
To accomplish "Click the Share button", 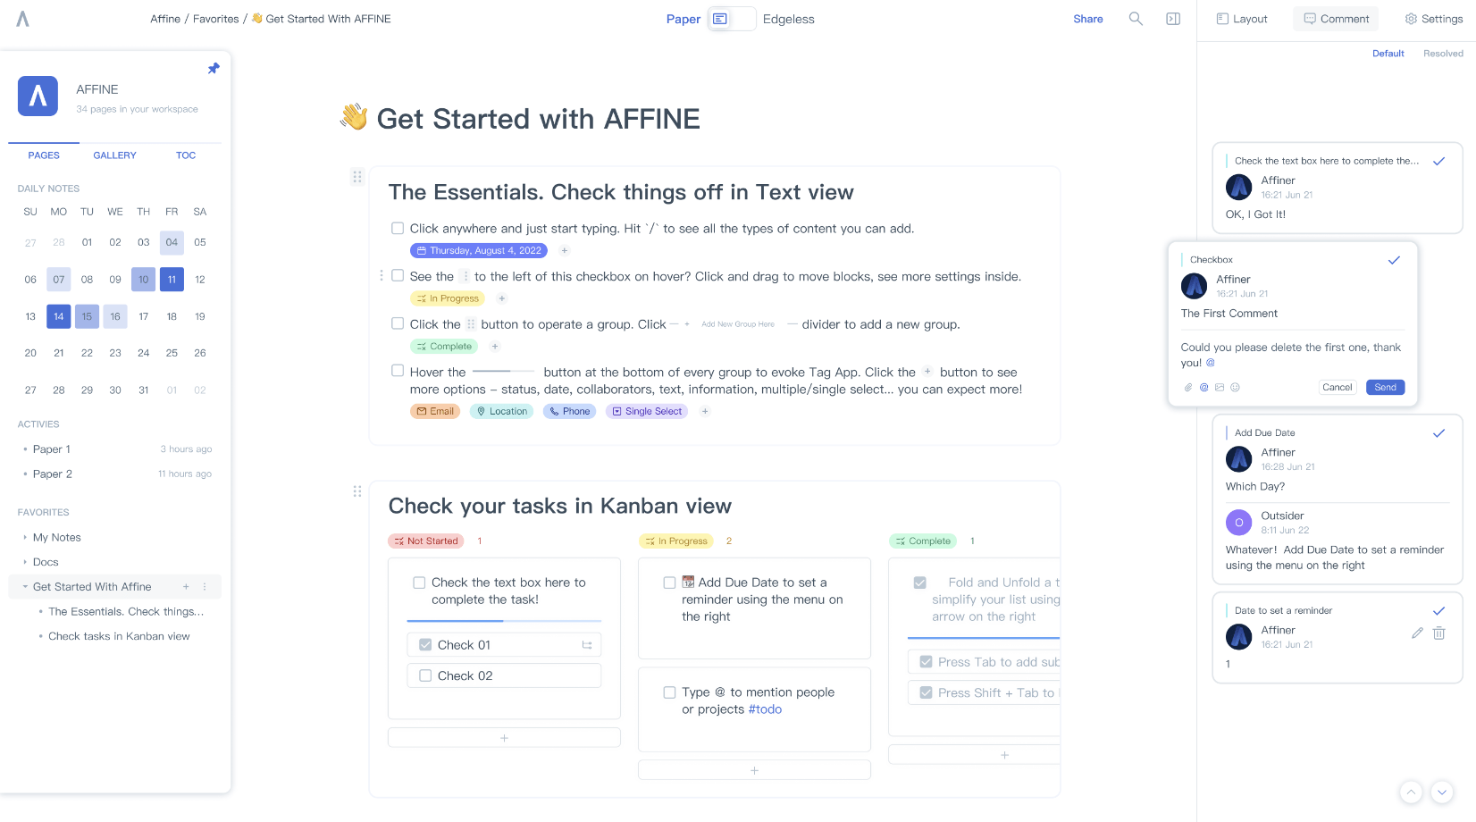I will pos(1088,19).
